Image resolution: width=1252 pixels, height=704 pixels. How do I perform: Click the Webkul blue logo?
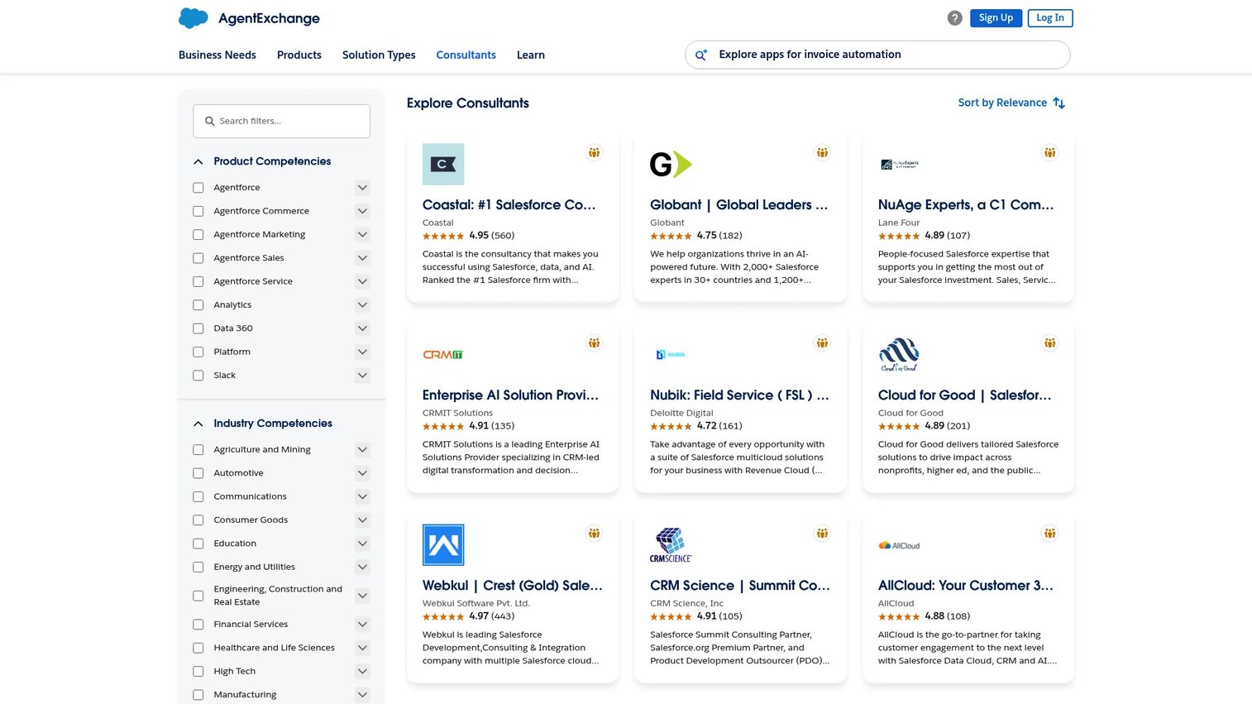[443, 544]
